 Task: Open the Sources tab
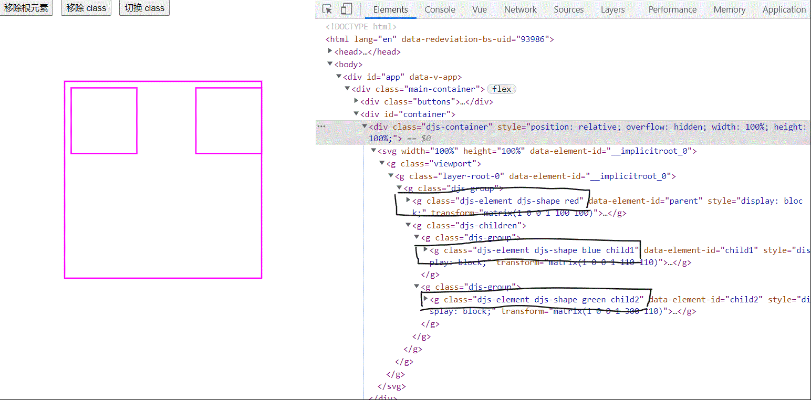tap(568, 9)
